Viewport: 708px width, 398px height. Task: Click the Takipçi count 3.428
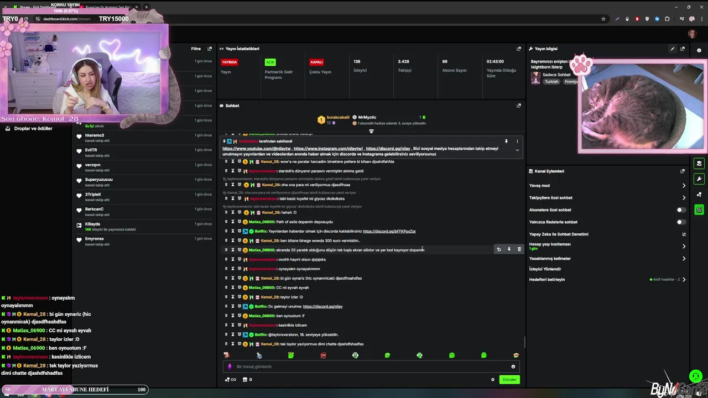[x=403, y=62]
